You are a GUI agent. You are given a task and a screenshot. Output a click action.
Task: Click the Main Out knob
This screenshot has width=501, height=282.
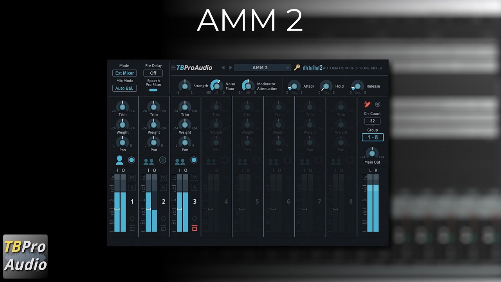click(x=372, y=152)
